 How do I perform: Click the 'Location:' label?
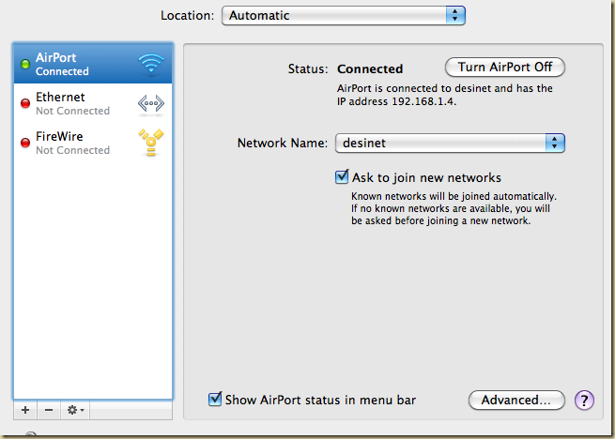coord(188,16)
